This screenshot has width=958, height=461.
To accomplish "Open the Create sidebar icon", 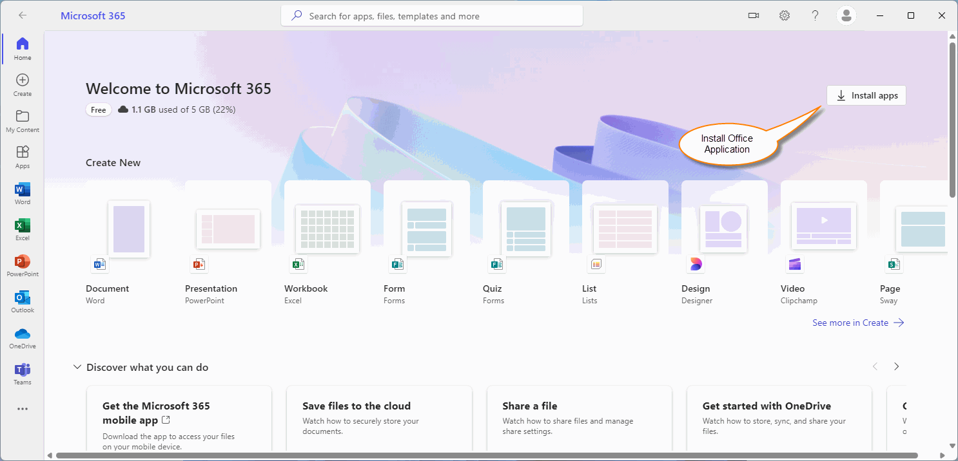I will (x=23, y=84).
